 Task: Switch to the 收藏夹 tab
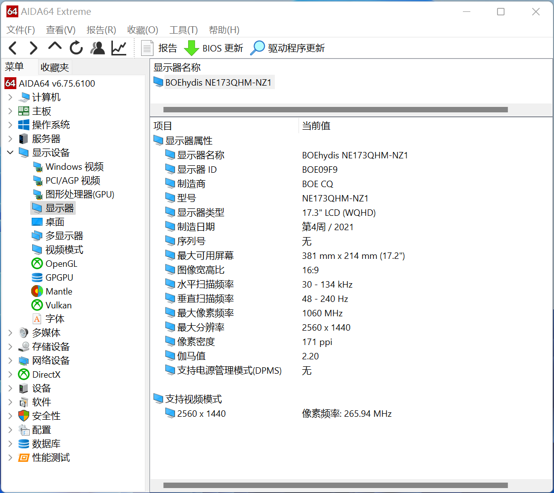coord(55,67)
